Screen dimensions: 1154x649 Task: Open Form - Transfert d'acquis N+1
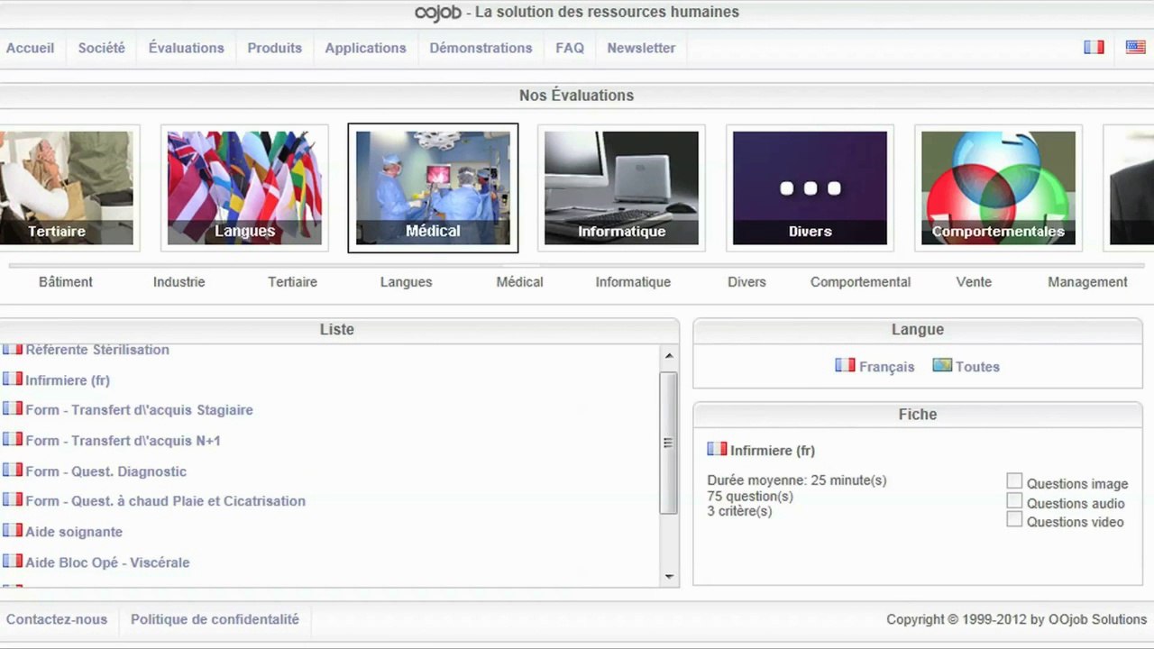coord(123,441)
